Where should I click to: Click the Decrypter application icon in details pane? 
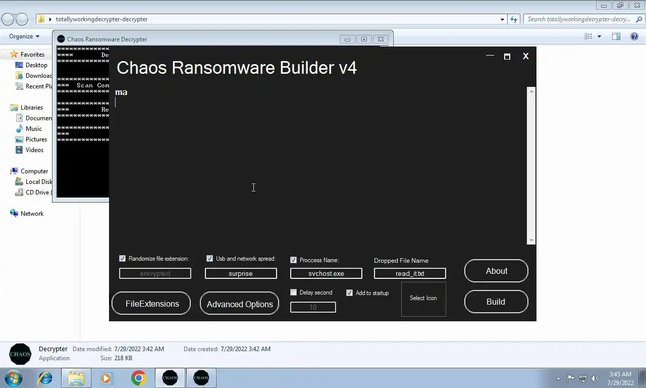click(x=20, y=354)
